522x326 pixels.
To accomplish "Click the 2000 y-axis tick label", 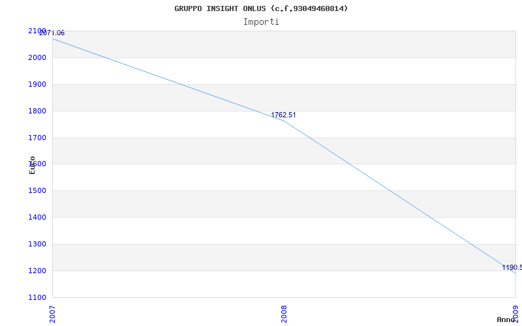I will click(x=37, y=57).
